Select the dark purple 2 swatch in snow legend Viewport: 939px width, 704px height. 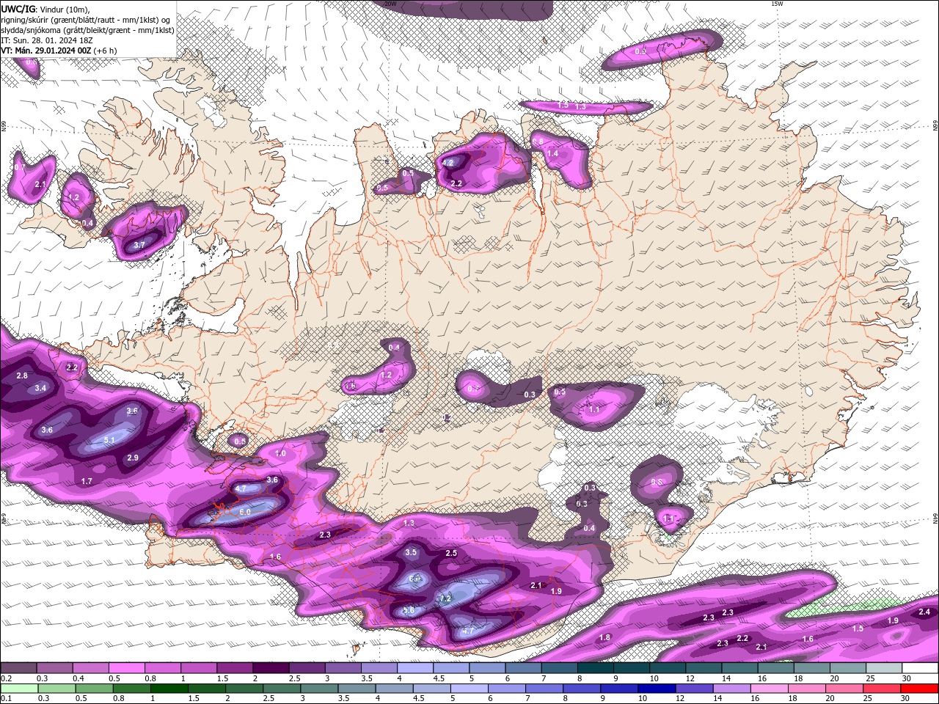click(x=270, y=668)
